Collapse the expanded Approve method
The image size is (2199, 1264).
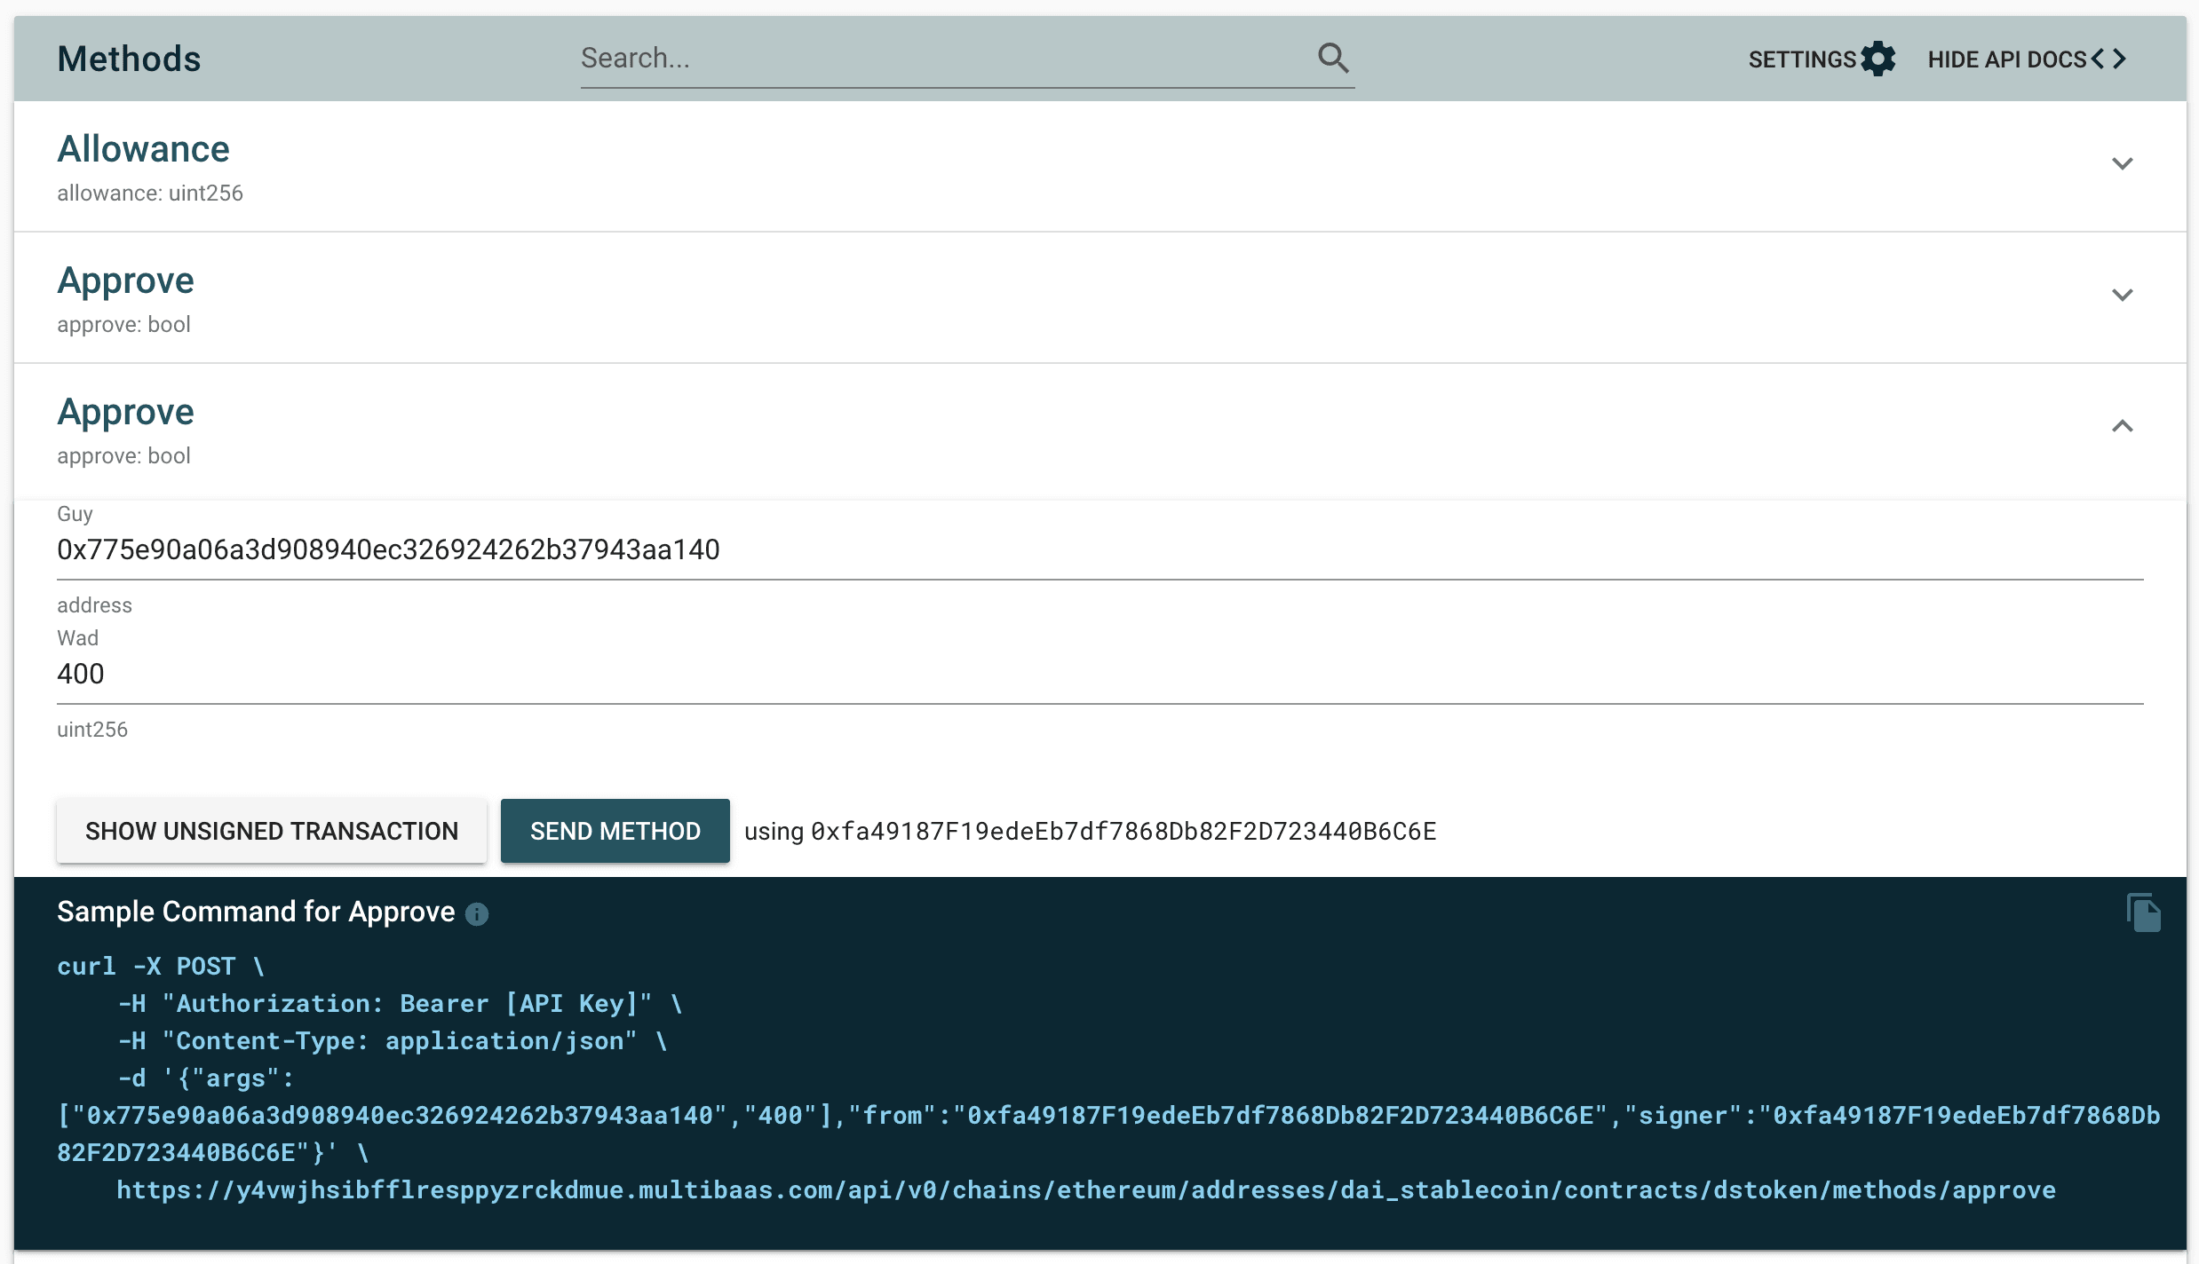coord(2124,427)
